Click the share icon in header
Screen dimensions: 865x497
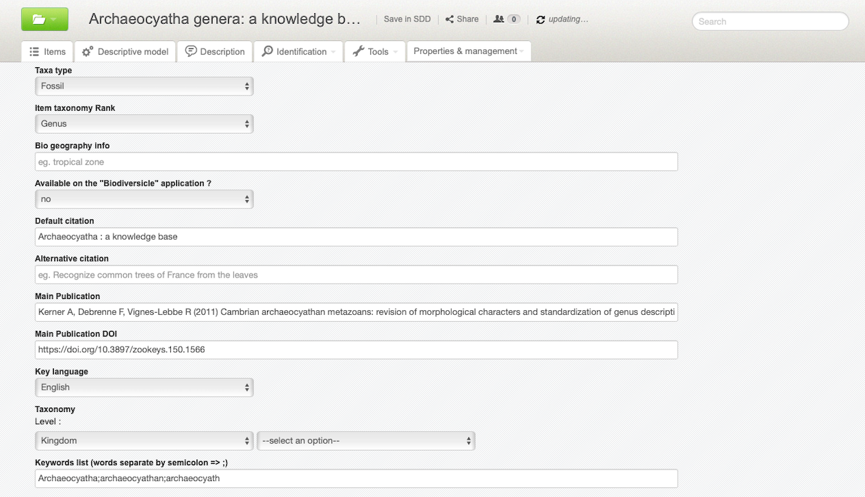point(450,19)
